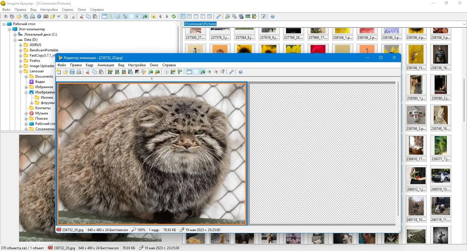This screenshot has height=251, width=467.
Task: Select the Поиски folder in the tree
Action: 41,118
